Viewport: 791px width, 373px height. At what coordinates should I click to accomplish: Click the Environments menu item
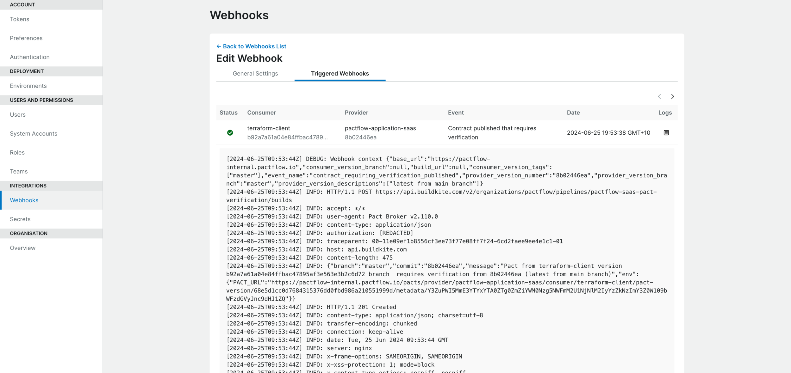pos(28,86)
